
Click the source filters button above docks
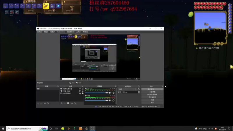79,83
